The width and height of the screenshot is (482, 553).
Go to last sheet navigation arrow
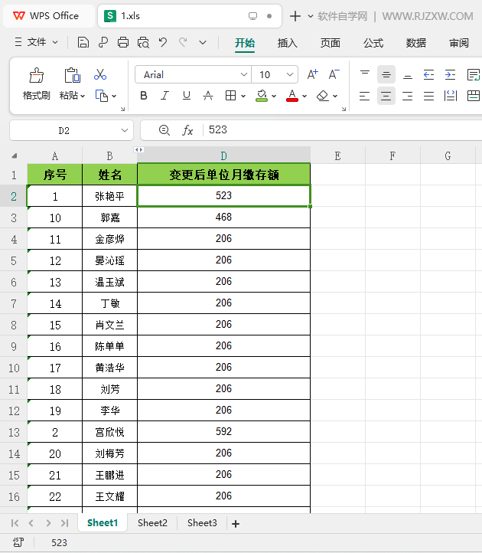point(64,523)
